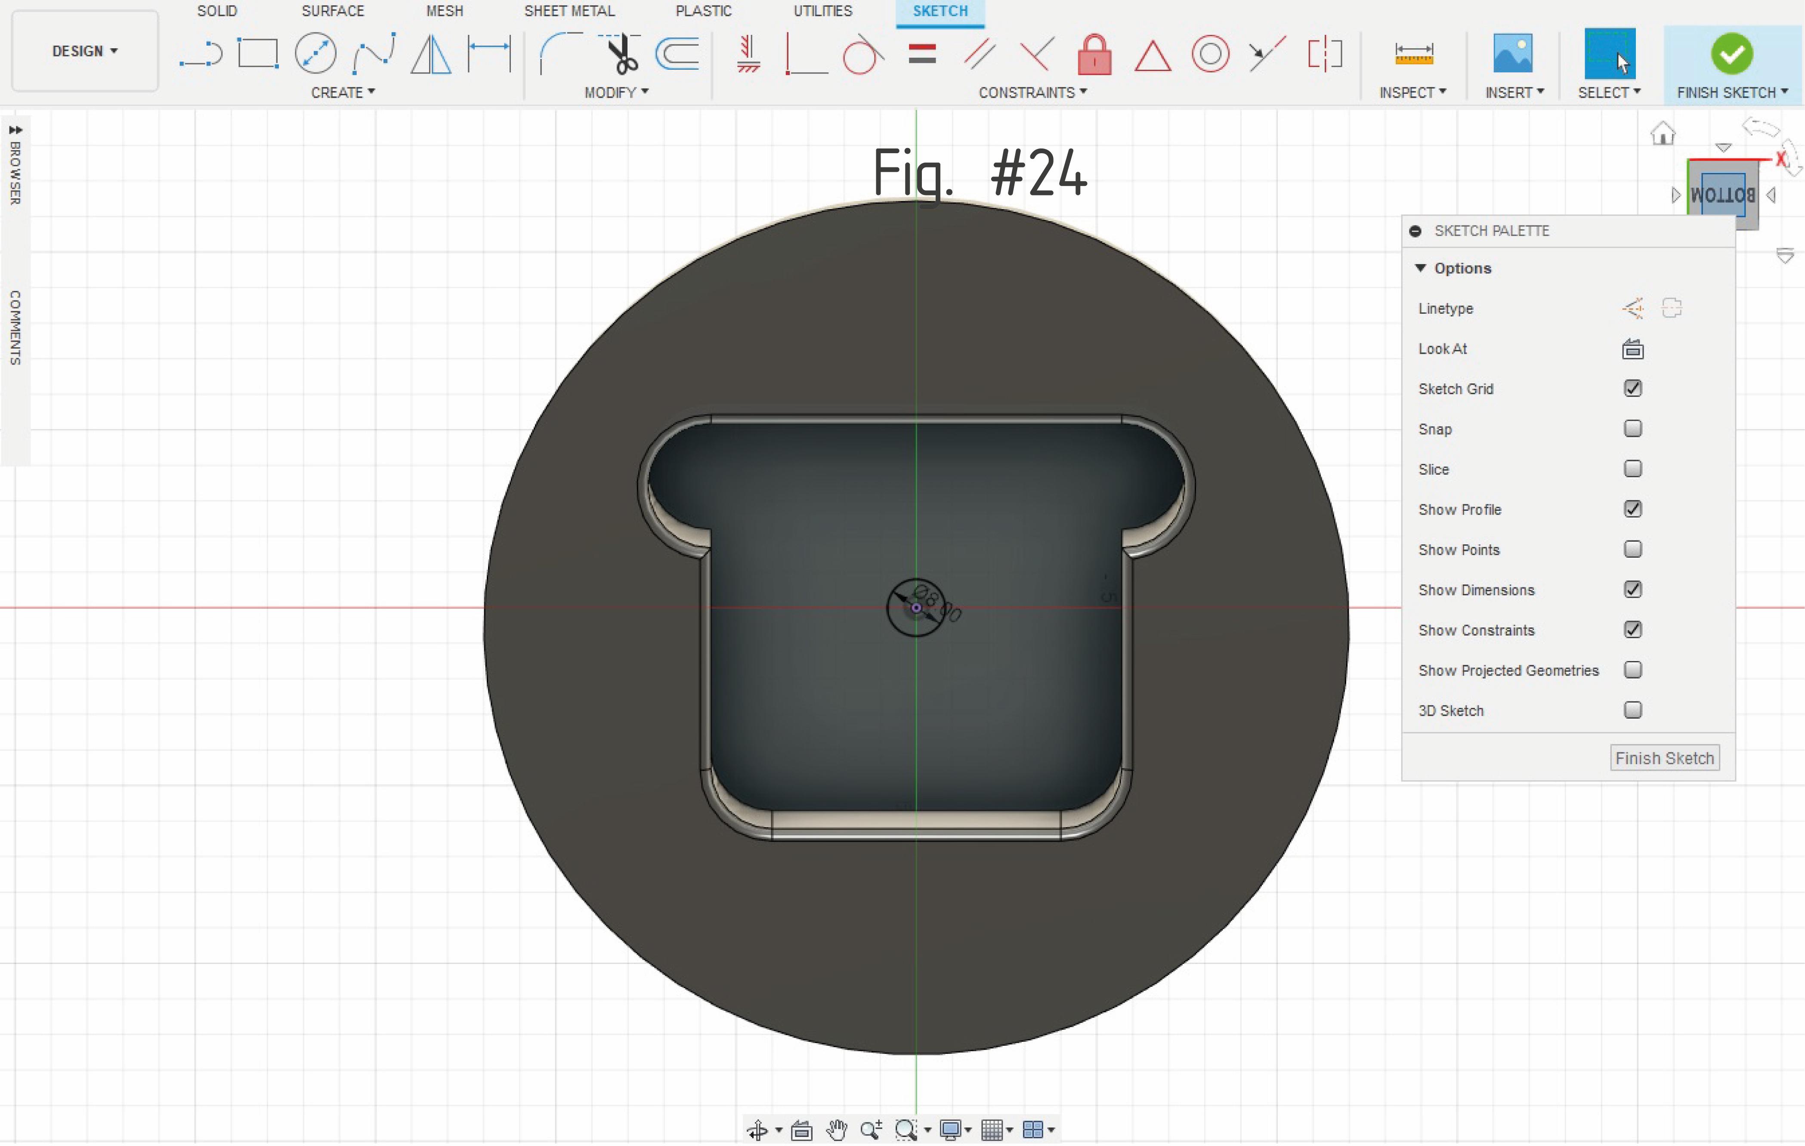
Task: Switch to the SURFACE tab
Action: coord(332,11)
